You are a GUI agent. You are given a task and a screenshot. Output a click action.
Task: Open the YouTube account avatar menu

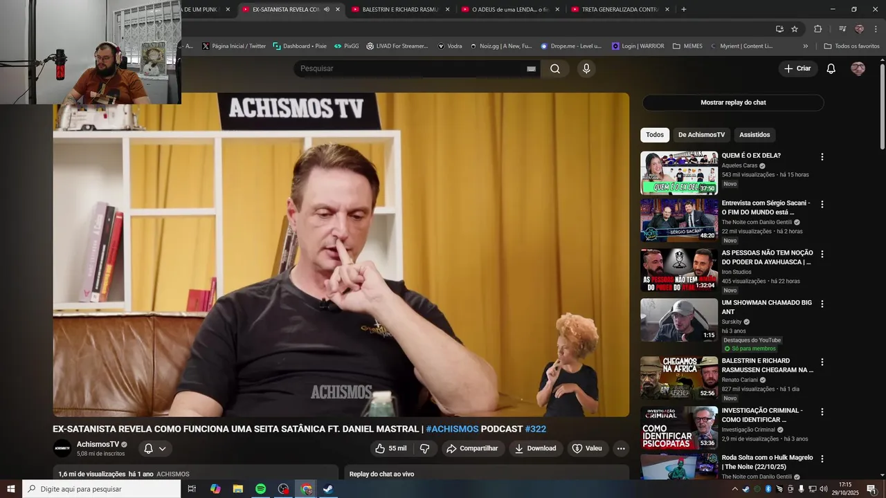[858, 68]
